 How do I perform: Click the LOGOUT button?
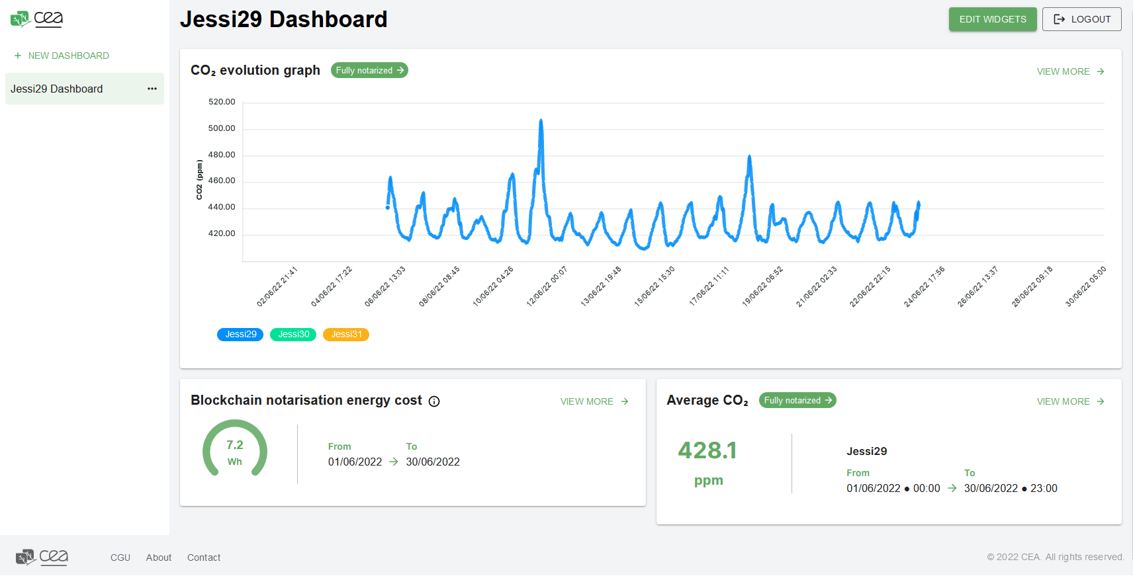1082,19
